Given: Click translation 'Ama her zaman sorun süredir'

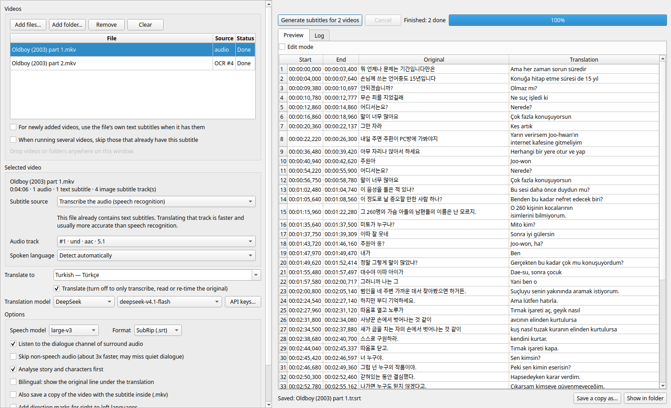Looking at the screenshot, I should [x=584, y=69].
